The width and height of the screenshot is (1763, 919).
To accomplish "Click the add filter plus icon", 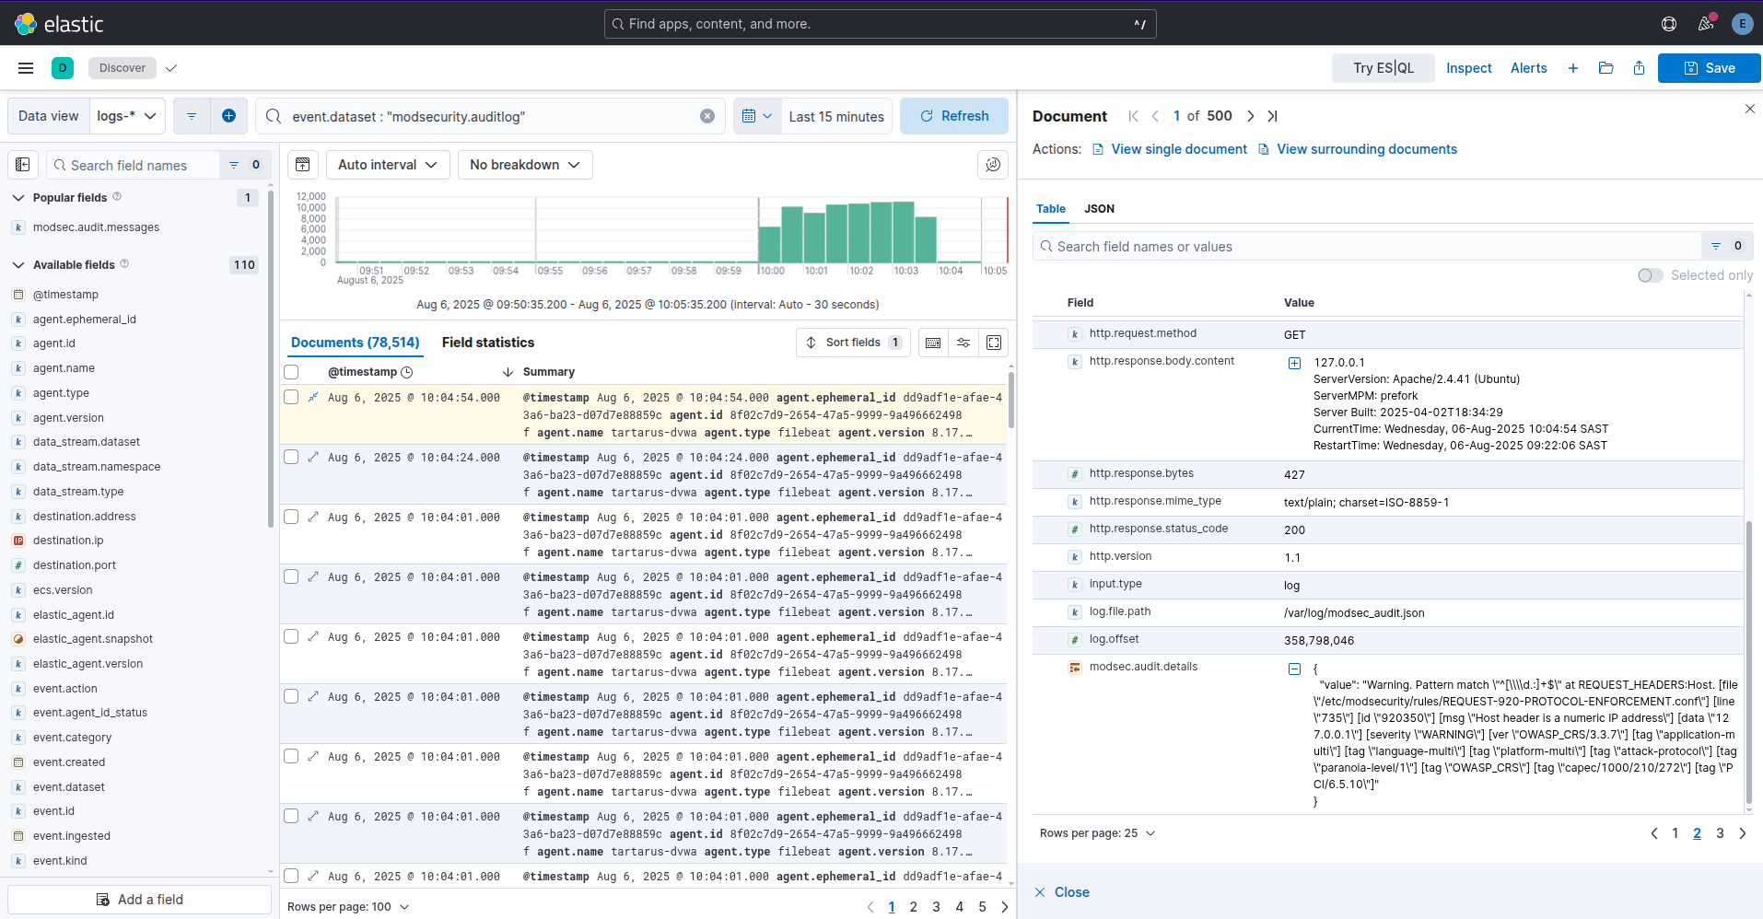I will point(228,116).
